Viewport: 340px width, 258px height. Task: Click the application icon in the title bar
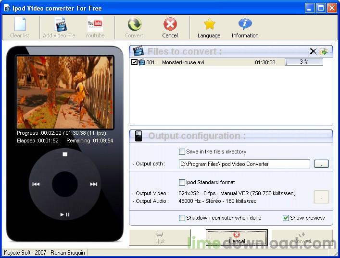pyautogui.click(x=7, y=8)
